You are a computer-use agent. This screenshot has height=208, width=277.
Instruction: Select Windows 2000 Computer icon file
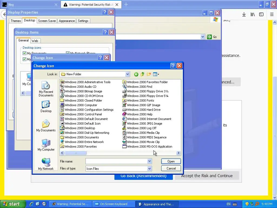point(79,105)
